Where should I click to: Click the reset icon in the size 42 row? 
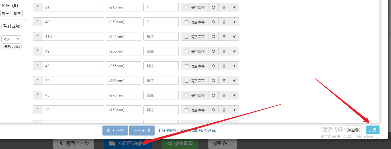point(213,51)
